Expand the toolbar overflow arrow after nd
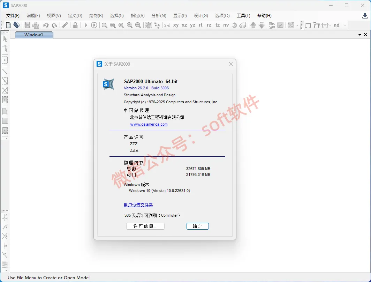 pos(345,25)
